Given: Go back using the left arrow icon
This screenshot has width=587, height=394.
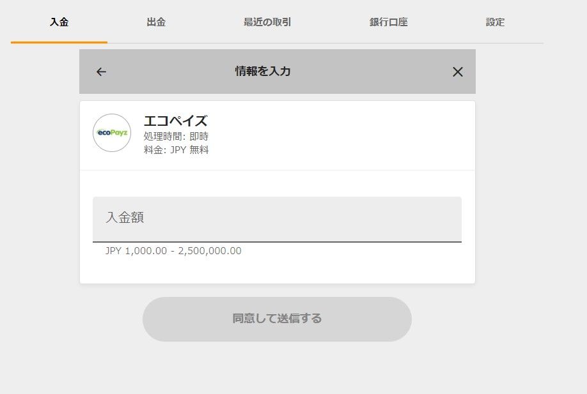Looking at the screenshot, I should tap(101, 72).
